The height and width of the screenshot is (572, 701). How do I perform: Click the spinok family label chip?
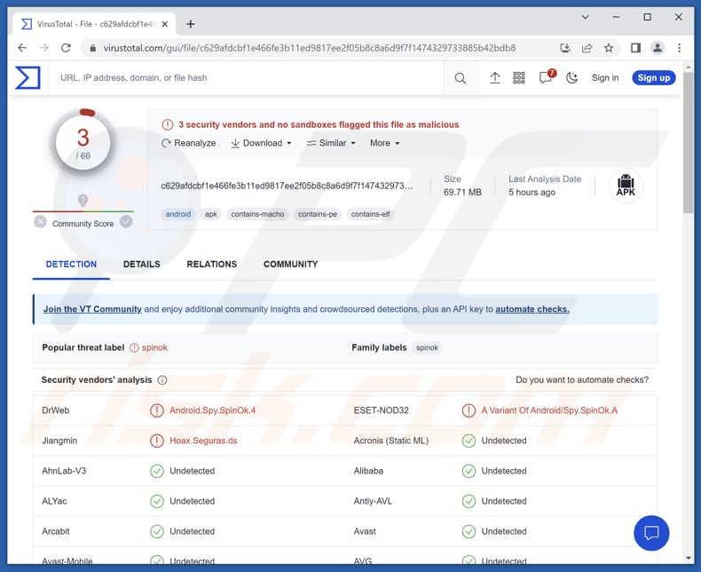(x=427, y=348)
